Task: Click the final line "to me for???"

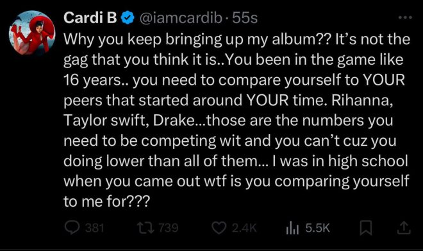Action: point(106,202)
